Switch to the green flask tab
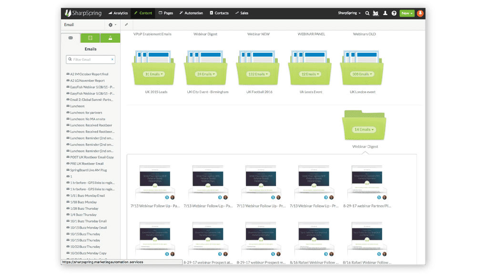Viewport: 488px width, 274px height. [110, 38]
